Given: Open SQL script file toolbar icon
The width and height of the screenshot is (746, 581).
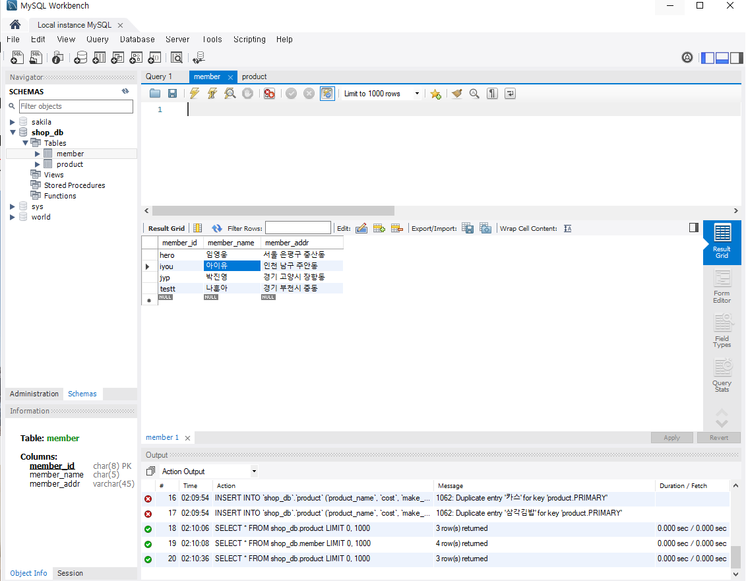Looking at the screenshot, I should point(36,57).
